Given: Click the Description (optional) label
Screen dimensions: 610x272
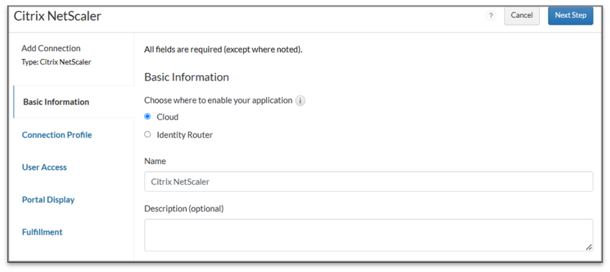Looking at the screenshot, I should click(x=183, y=209).
